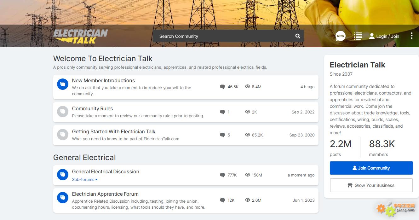Screen dimensions: 419x220
Task: Click the '88.3K' members count
Action: click(x=382, y=144)
